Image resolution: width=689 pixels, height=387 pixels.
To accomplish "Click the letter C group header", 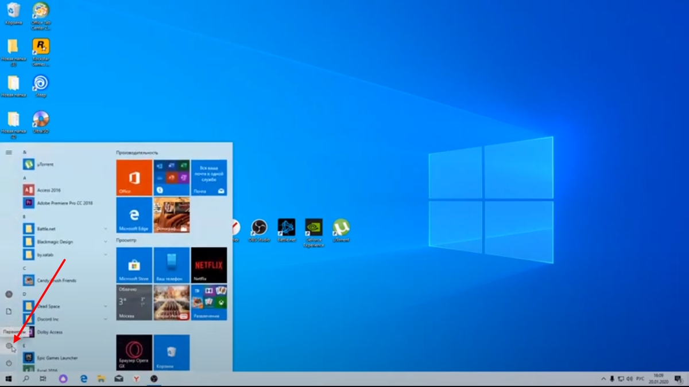I will [25, 268].
